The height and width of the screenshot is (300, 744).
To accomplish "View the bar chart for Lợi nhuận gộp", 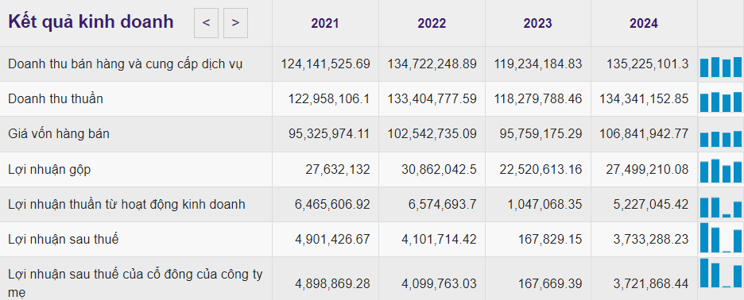I will click(721, 171).
